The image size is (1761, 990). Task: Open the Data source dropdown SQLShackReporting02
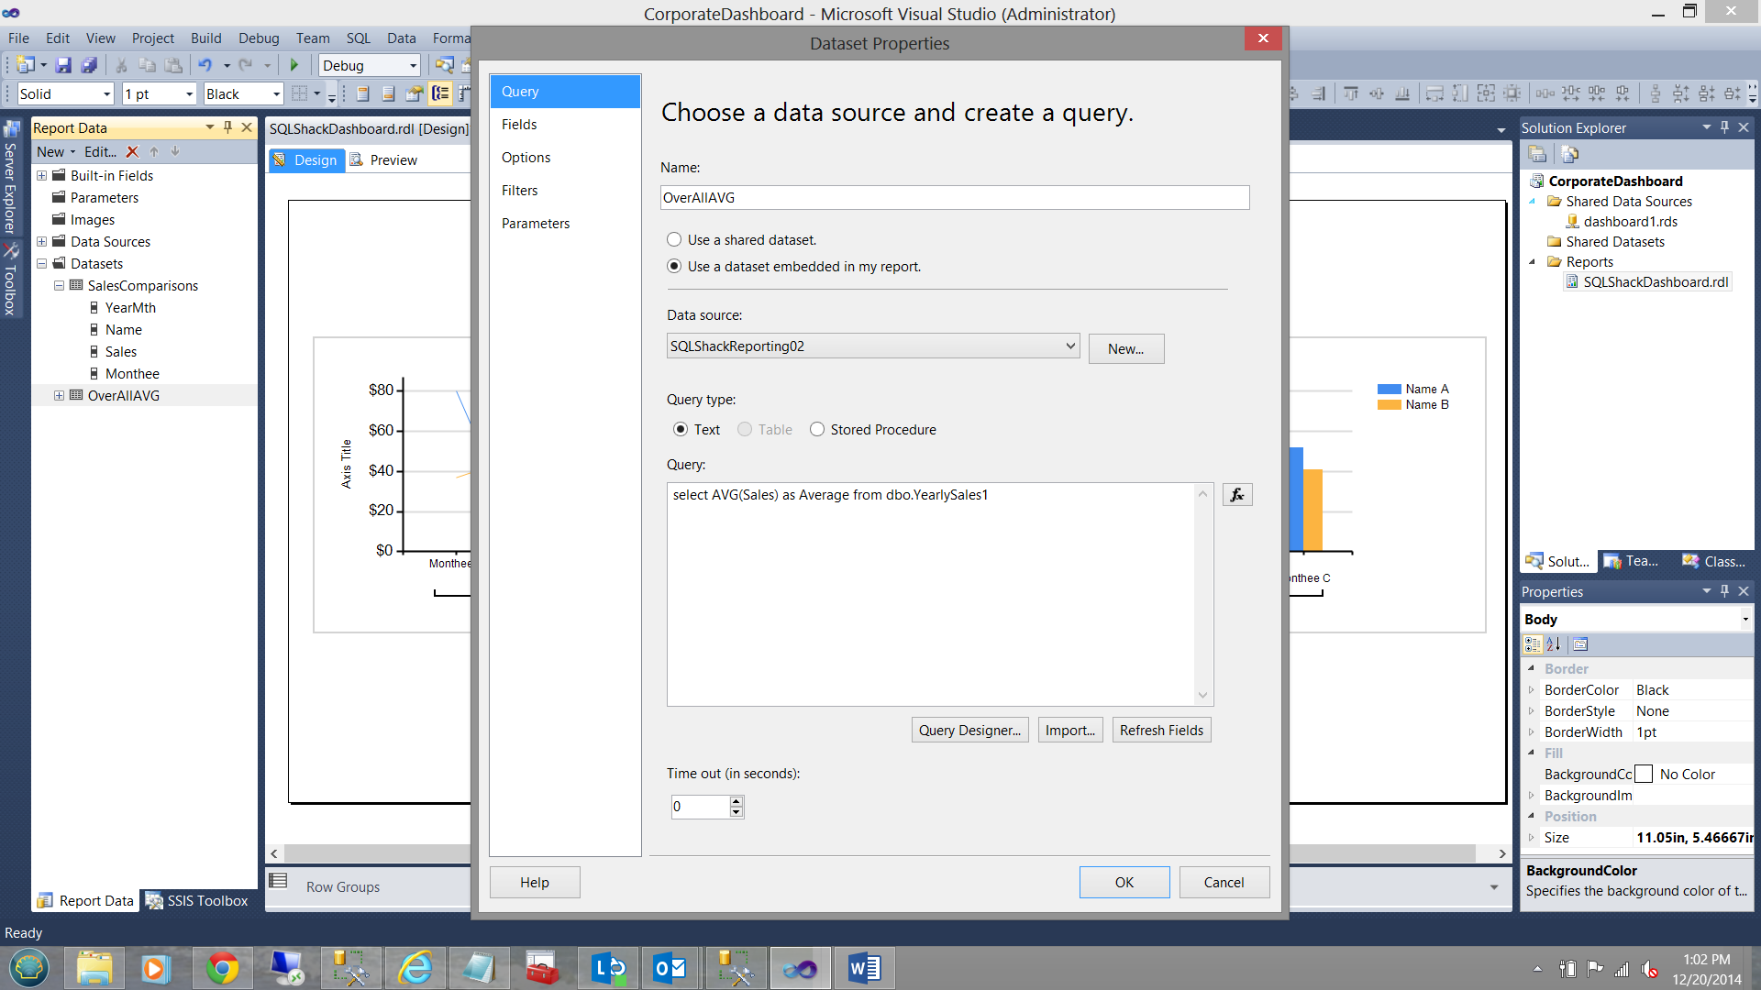coord(872,346)
